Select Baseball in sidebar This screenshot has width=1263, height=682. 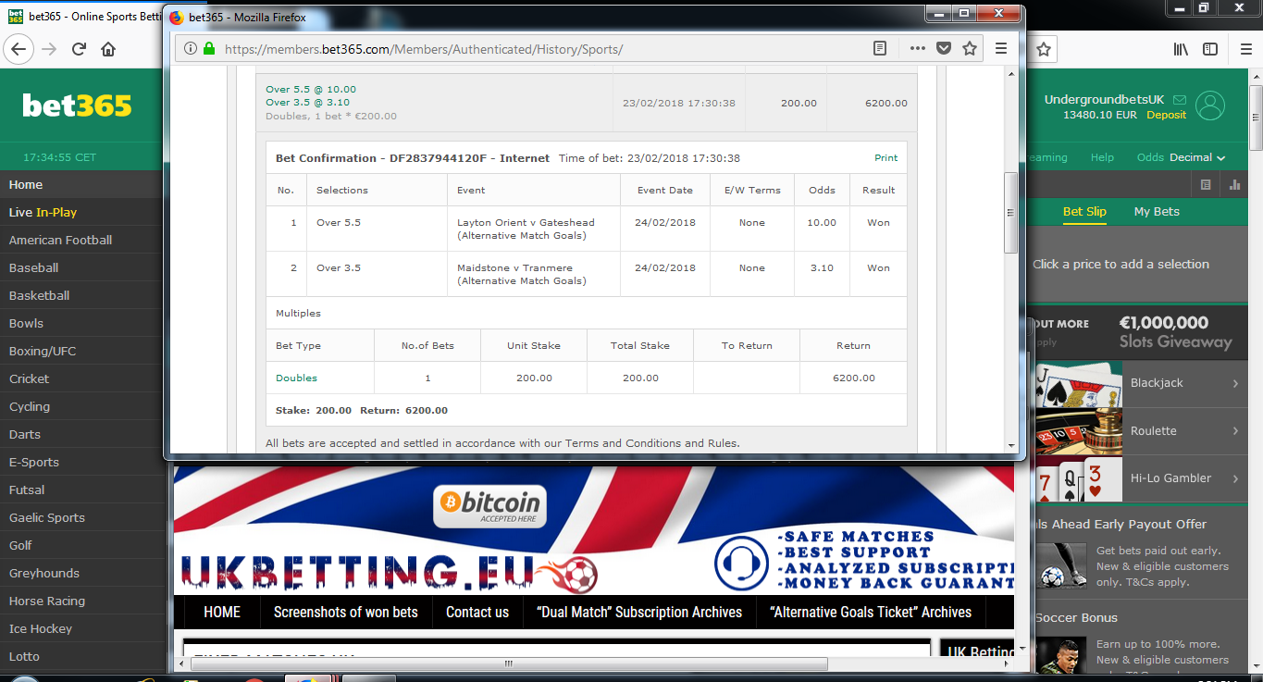tap(83, 267)
